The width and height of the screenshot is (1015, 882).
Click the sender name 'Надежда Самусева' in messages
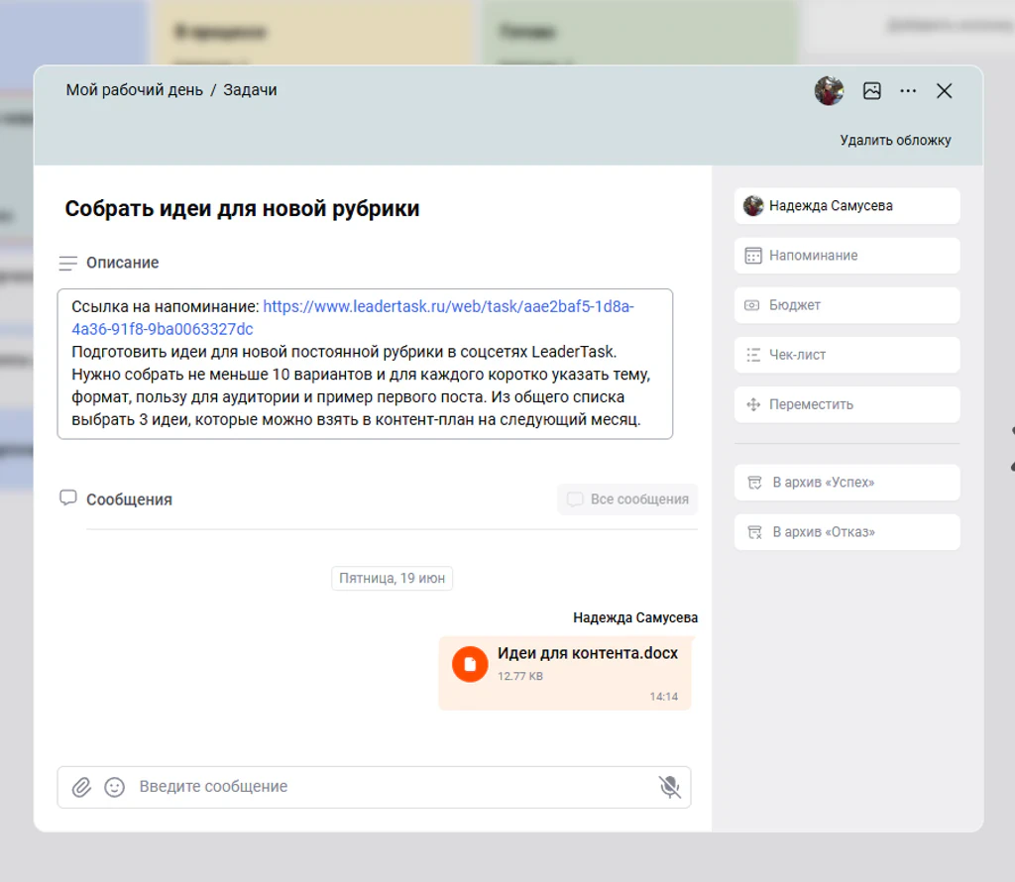(635, 618)
